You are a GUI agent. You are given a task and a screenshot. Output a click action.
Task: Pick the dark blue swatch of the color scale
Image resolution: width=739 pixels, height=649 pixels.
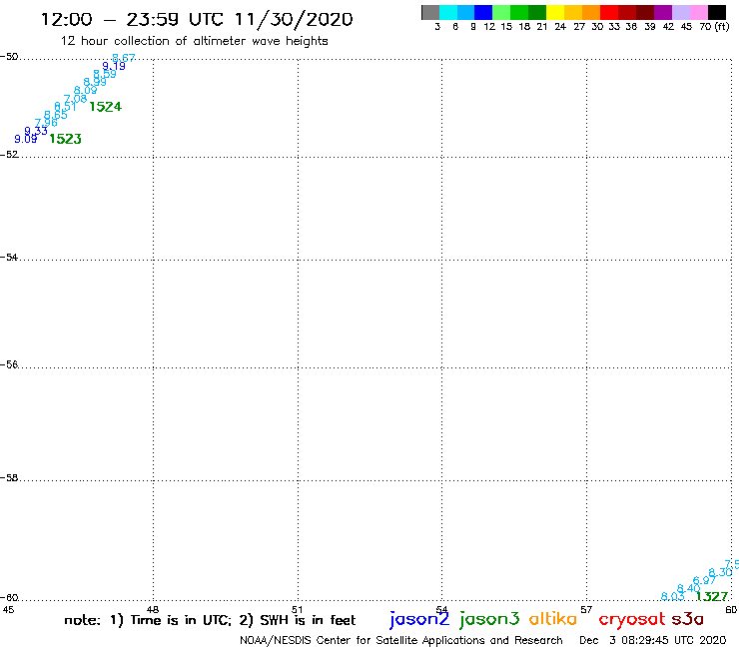(x=483, y=12)
